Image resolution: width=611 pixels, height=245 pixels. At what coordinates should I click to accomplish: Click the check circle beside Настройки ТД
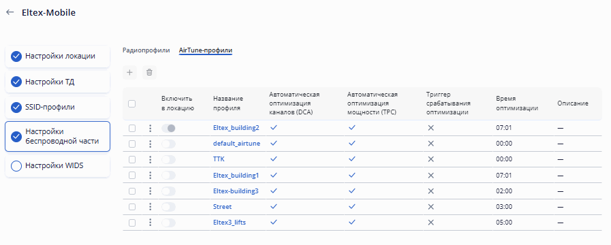pos(16,82)
